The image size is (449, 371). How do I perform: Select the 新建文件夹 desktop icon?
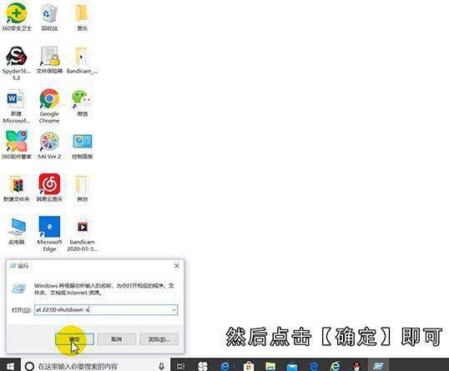click(x=17, y=188)
